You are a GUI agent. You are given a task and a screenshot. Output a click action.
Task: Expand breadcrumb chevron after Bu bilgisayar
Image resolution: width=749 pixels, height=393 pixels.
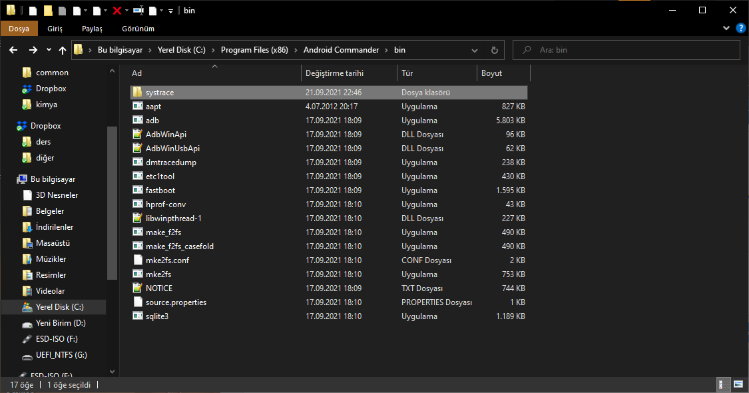(x=150, y=50)
